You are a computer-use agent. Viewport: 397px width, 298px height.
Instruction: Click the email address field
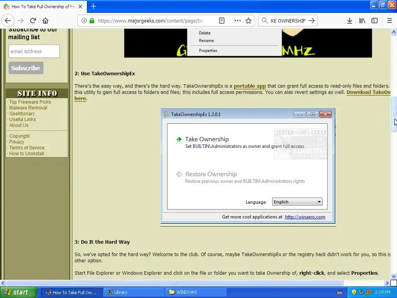34,51
